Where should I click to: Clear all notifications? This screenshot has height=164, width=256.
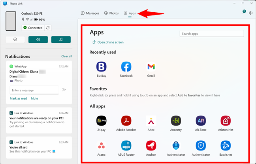coord(67,56)
